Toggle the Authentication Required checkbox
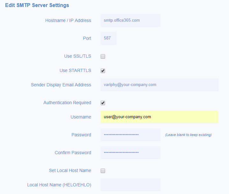The image size is (229, 194). click(103, 103)
